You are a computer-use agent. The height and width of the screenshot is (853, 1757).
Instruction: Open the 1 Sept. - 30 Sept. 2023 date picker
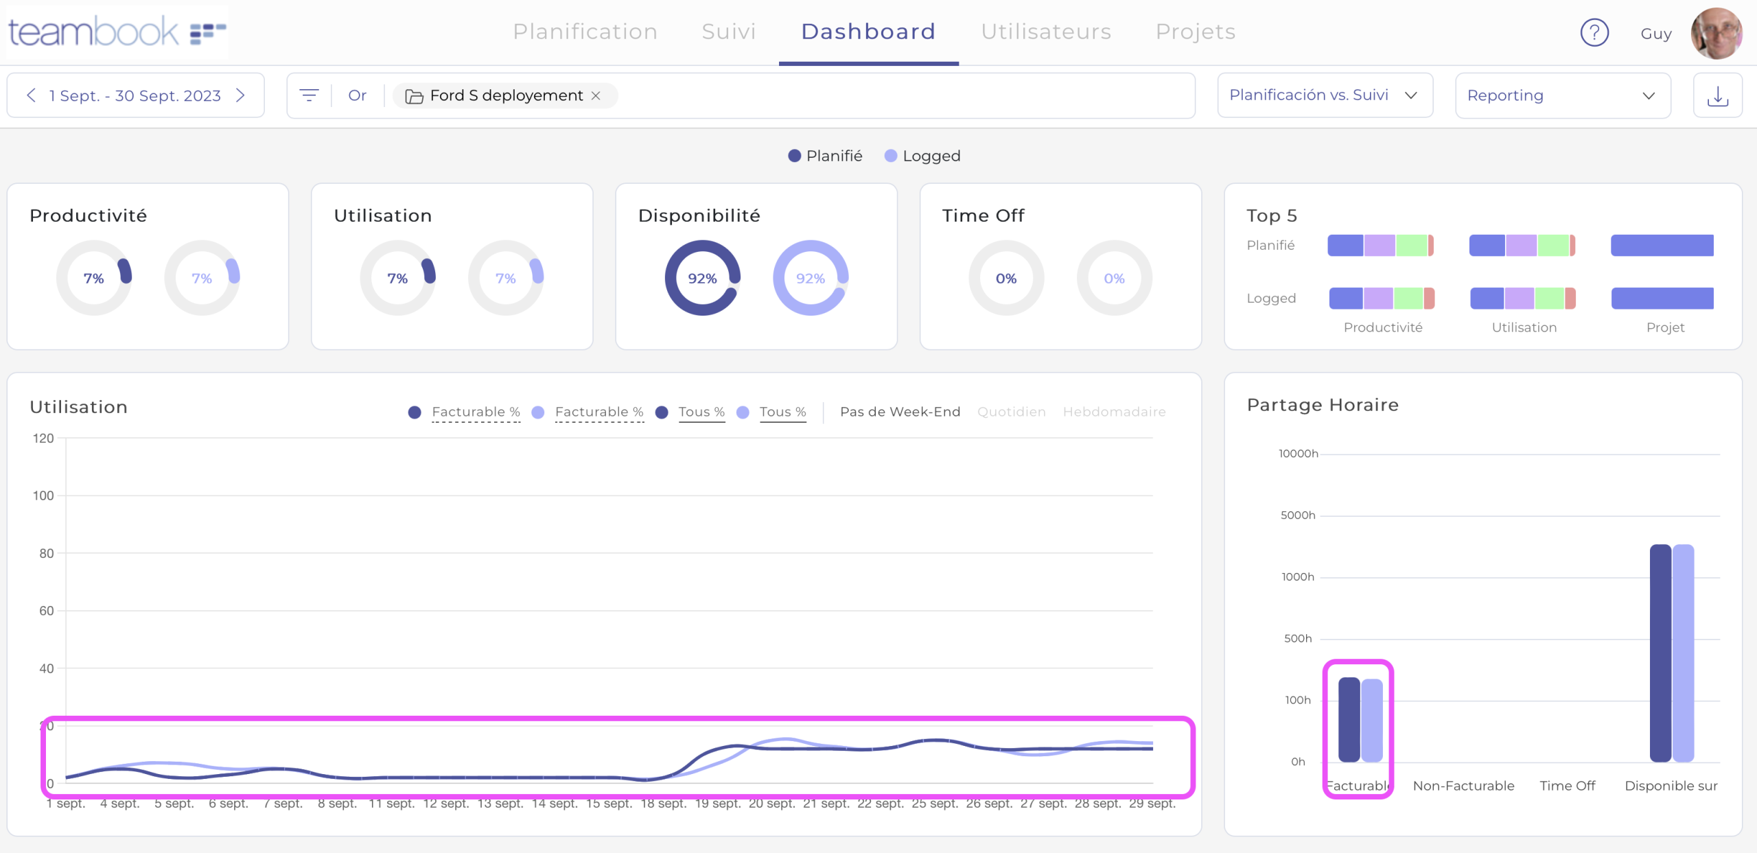tap(135, 95)
